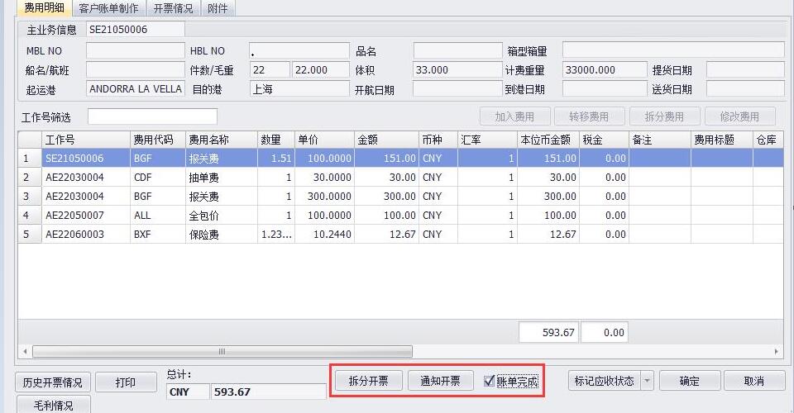Switch to the 客户账单制作 tab
This screenshot has height=413, width=794.
coord(108,8)
